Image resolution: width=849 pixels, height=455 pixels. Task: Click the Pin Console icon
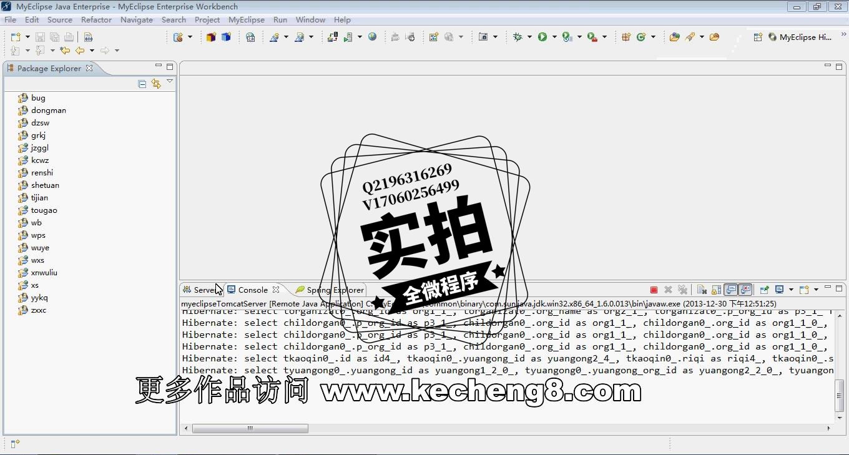pos(764,290)
